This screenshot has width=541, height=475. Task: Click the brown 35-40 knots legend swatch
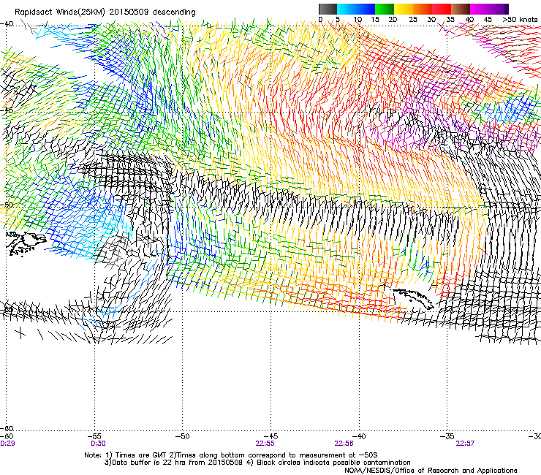(461, 9)
